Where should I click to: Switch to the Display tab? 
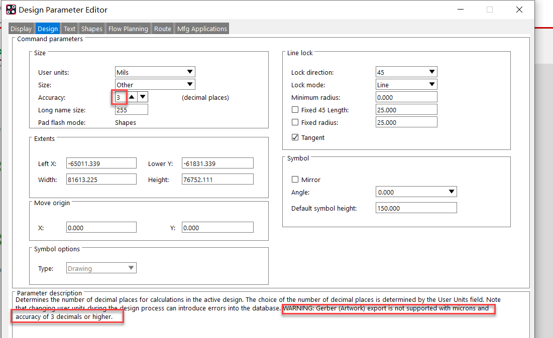click(x=21, y=29)
